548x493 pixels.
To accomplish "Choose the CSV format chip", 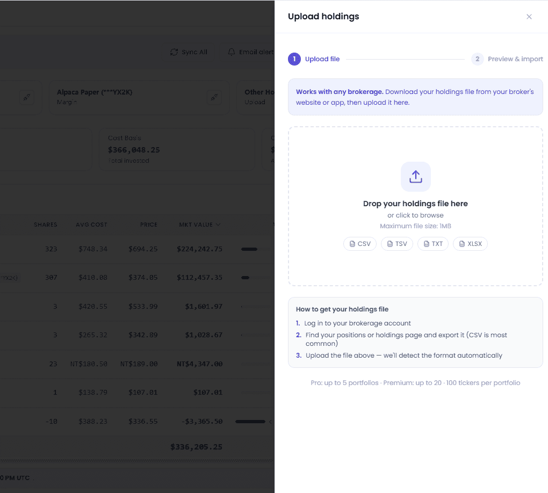I will (x=360, y=244).
